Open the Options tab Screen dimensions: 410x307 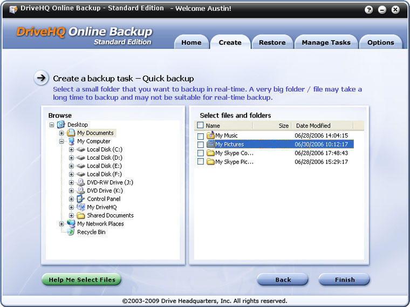point(381,43)
